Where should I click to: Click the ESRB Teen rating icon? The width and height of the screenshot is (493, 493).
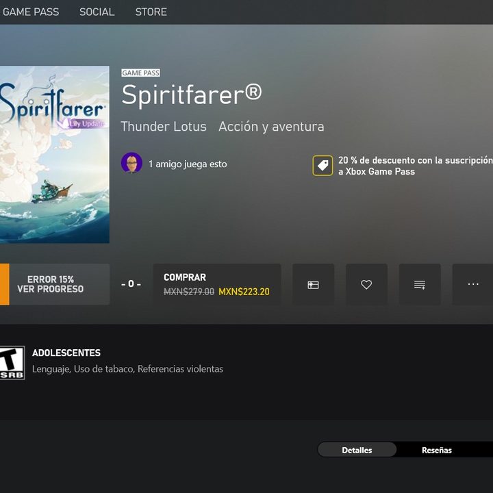tap(12, 362)
